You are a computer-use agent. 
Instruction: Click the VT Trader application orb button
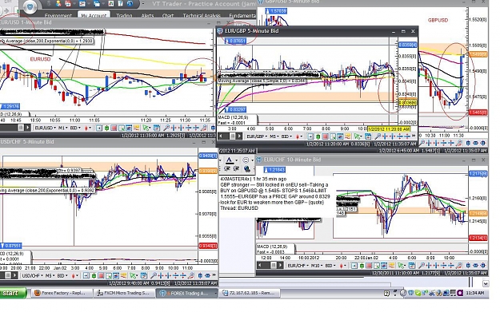tap(30, 6)
